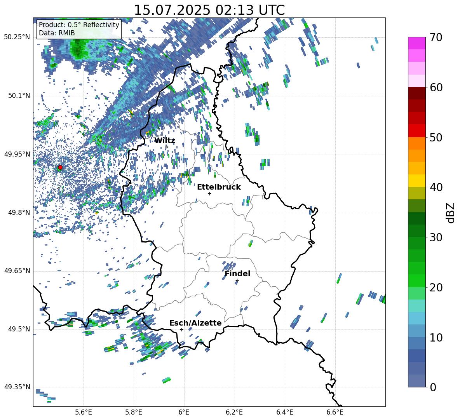
Task: Click the Ettelbruck city label
Action: (219, 187)
